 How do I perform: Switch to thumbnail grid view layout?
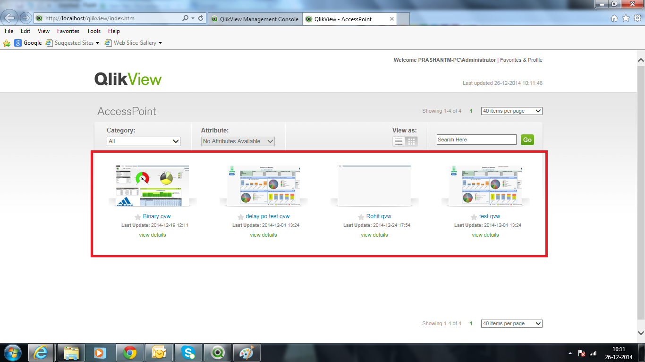coord(412,141)
